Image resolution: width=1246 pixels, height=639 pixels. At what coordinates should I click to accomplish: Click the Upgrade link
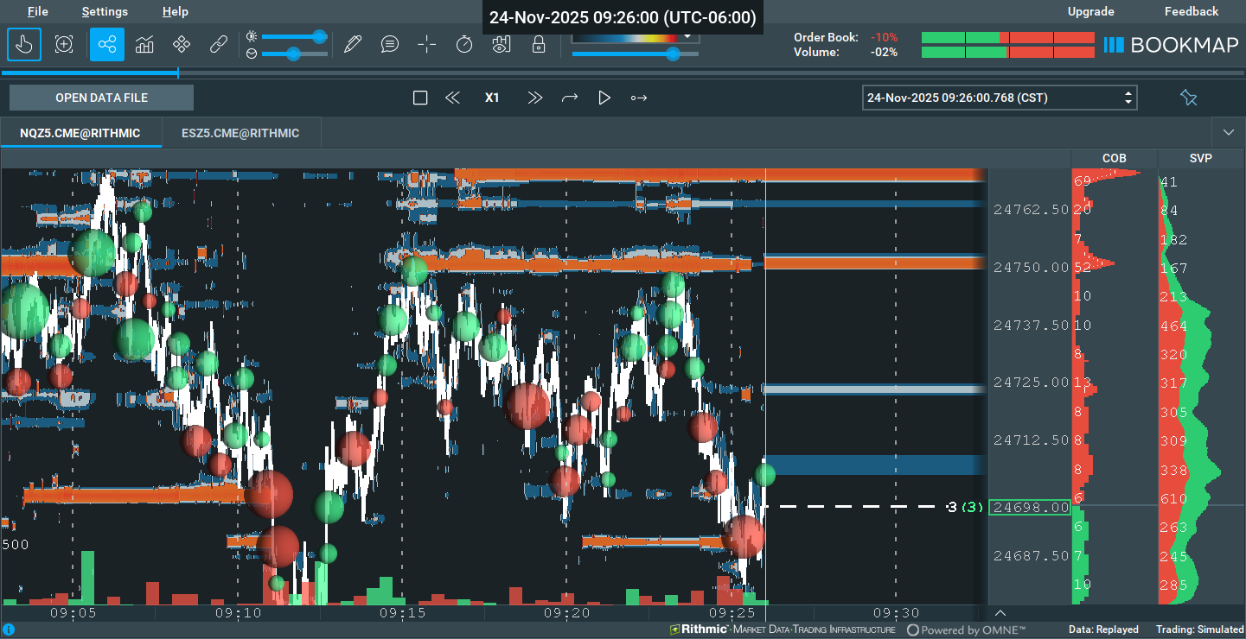point(1090,11)
